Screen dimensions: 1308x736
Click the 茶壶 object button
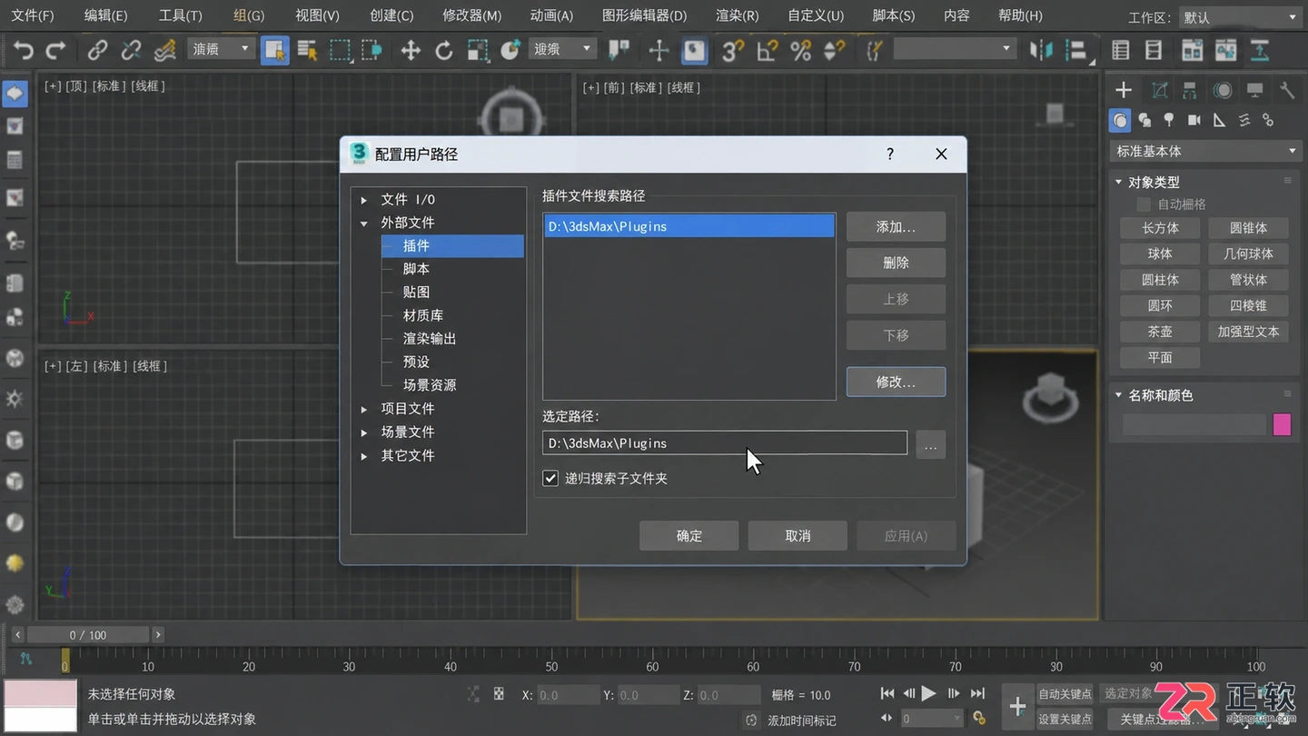click(x=1160, y=332)
